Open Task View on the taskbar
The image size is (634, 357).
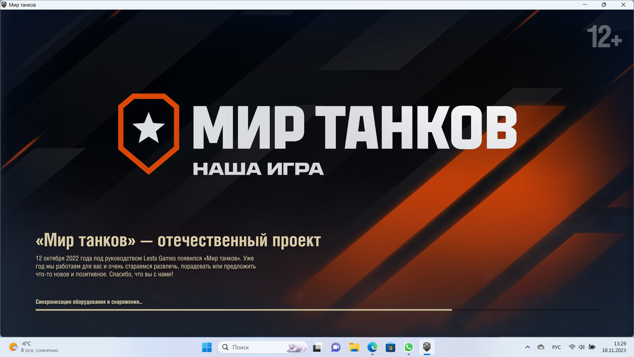click(x=318, y=347)
